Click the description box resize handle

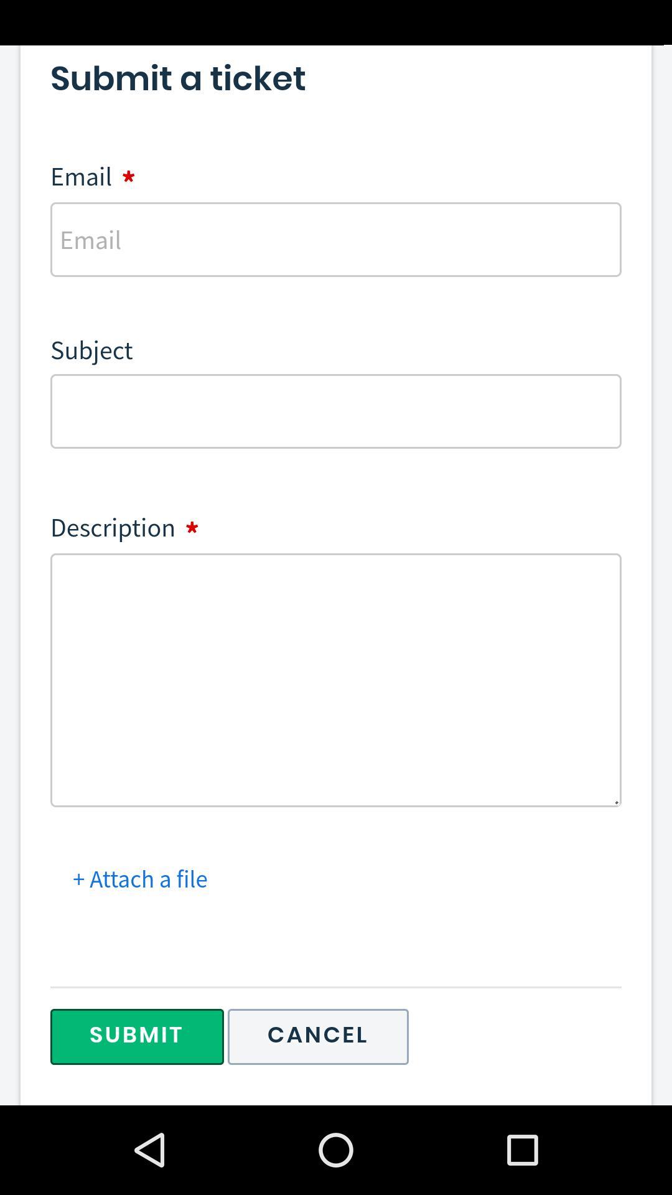click(x=616, y=802)
